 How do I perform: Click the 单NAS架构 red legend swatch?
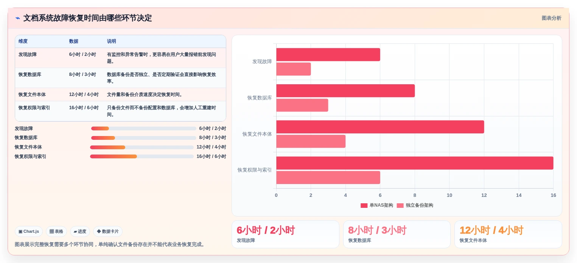tap(364, 206)
